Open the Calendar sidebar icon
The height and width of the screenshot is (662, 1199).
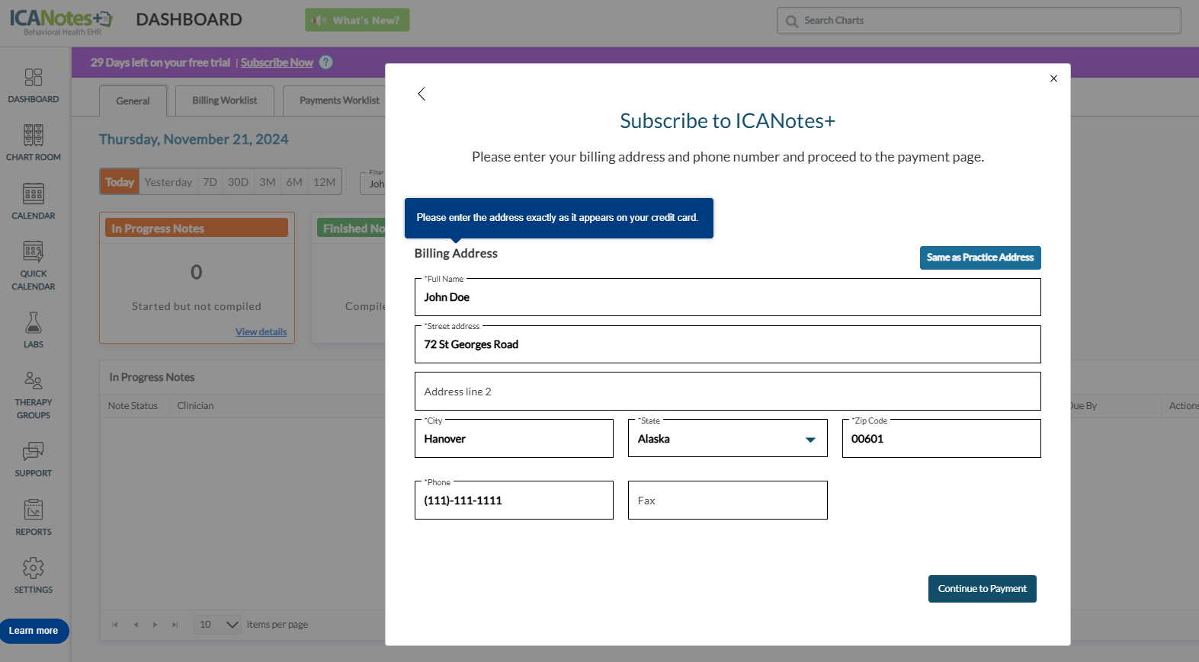click(x=34, y=194)
